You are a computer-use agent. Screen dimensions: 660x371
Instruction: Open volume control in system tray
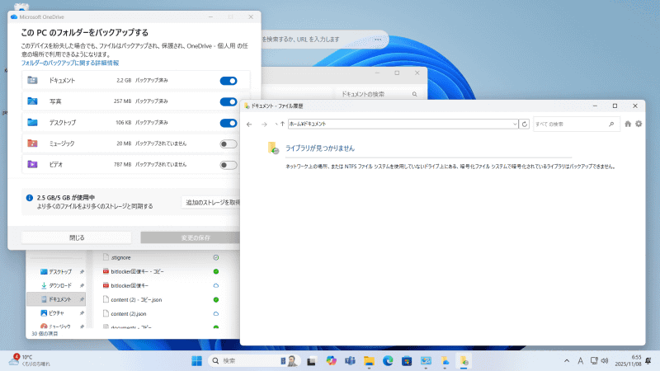point(605,361)
